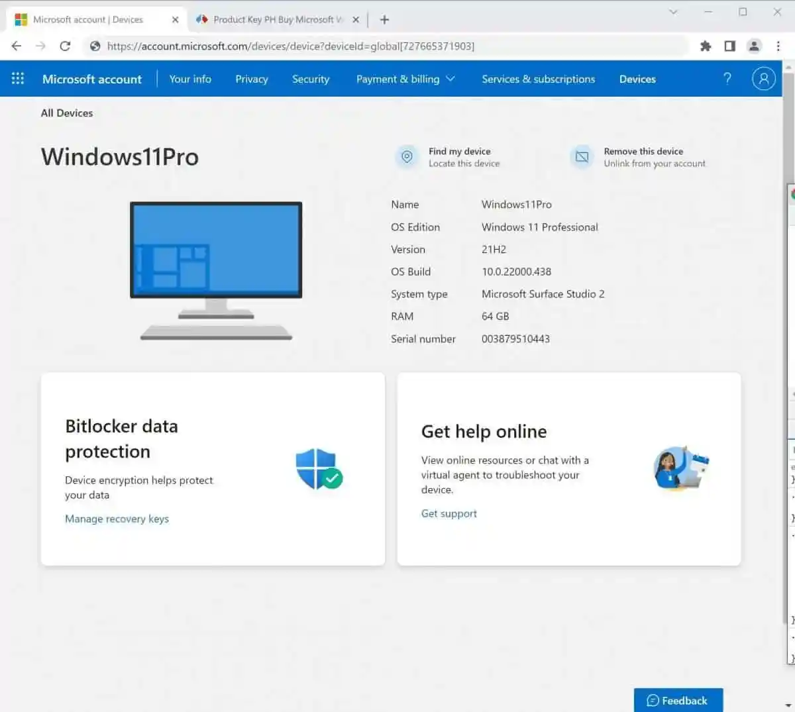This screenshot has height=712, width=795.
Task: Open Chrome's three-dot menu
Action: point(778,46)
